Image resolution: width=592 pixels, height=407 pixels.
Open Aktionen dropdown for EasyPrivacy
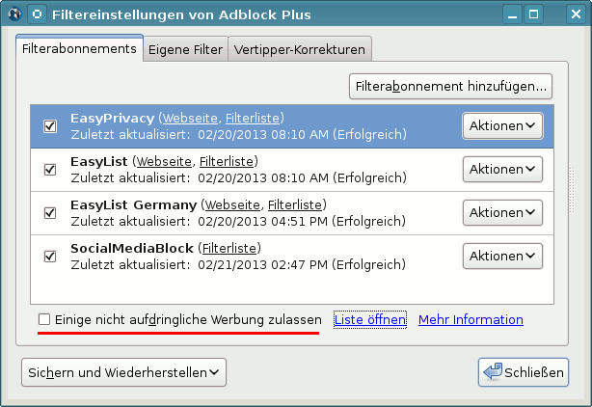[502, 125]
